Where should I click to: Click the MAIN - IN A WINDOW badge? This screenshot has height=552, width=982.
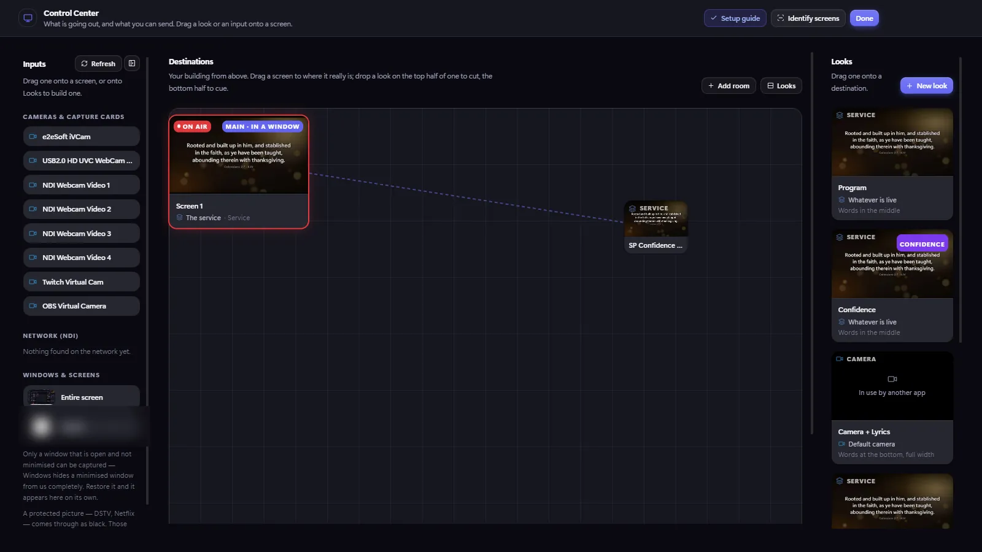pos(263,126)
